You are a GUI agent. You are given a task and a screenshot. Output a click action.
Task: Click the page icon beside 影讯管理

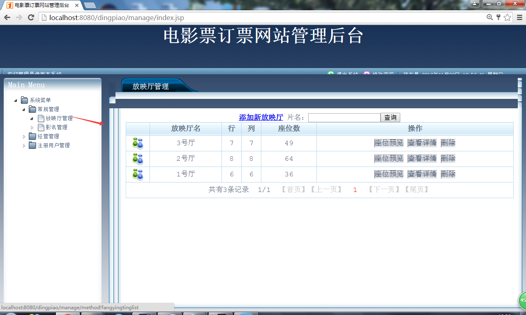(x=41, y=127)
